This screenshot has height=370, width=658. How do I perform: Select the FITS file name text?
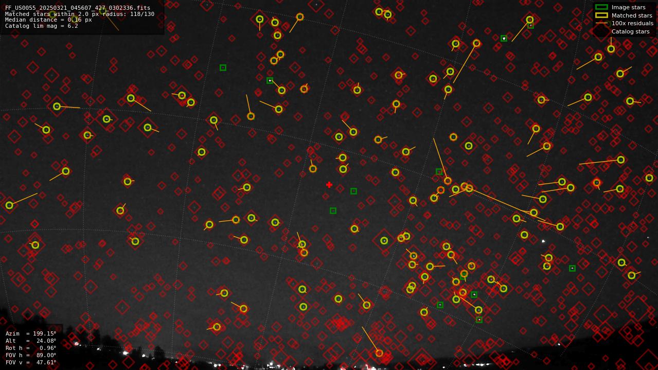(x=78, y=8)
